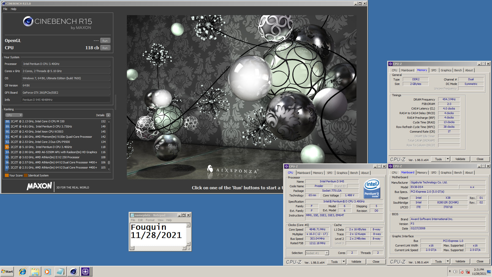Click CPU-Z Mainboard window title icon

point(391,166)
